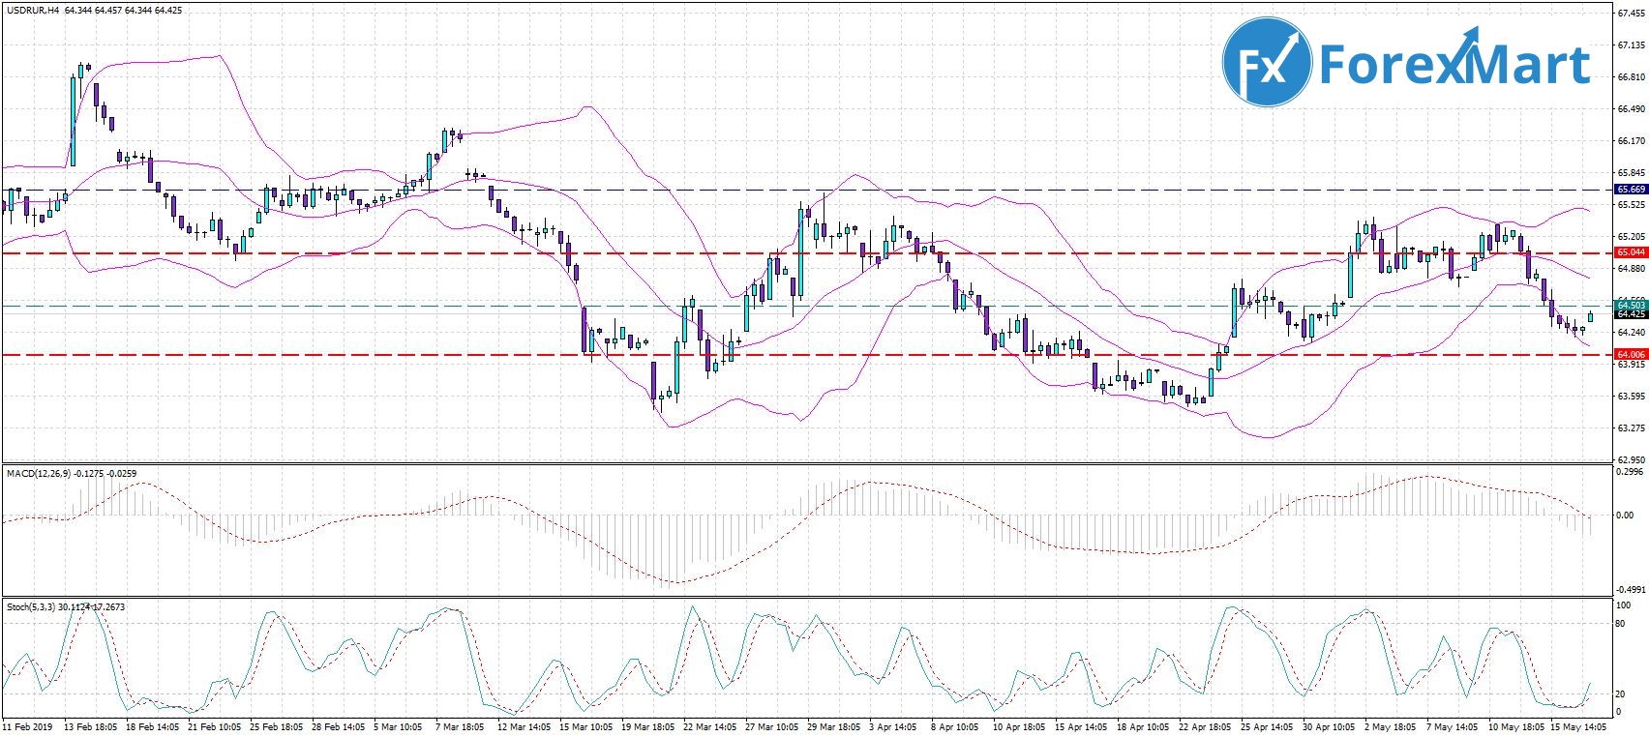Click the 67.455 top price axis label
1649x737 pixels.
[1631, 14]
